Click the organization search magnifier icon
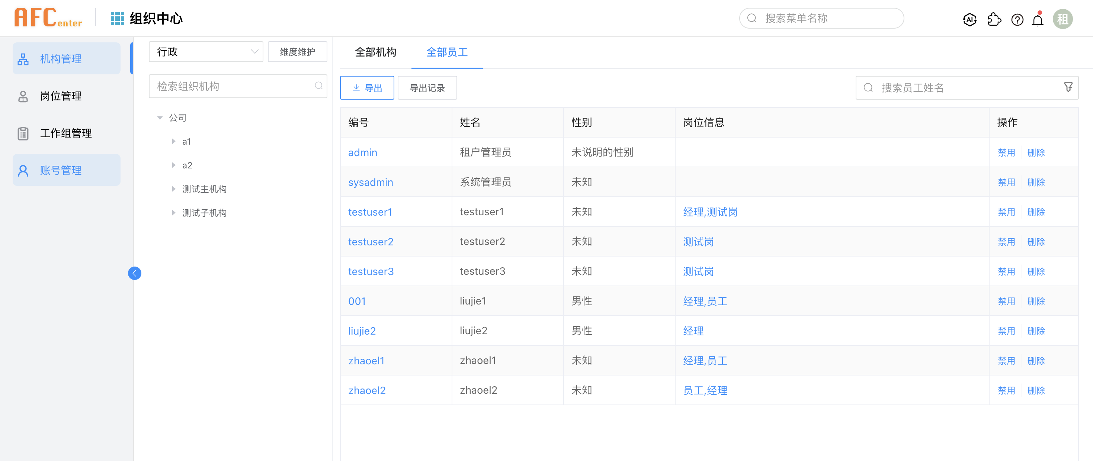1093x461 pixels. 318,86
